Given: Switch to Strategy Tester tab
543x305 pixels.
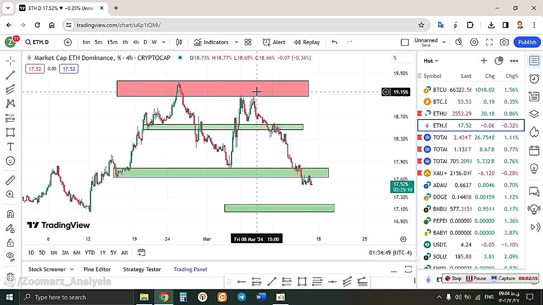Looking at the screenshot, I should click(142, 269).
